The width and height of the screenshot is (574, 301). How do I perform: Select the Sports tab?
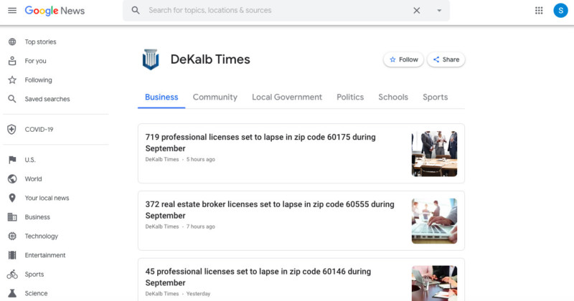(x=435, y=97)
